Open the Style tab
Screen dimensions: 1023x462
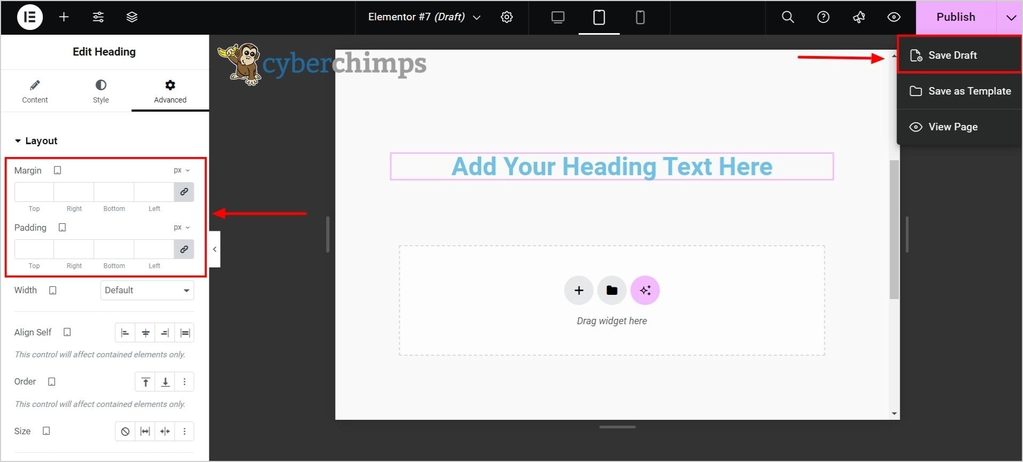100,91
